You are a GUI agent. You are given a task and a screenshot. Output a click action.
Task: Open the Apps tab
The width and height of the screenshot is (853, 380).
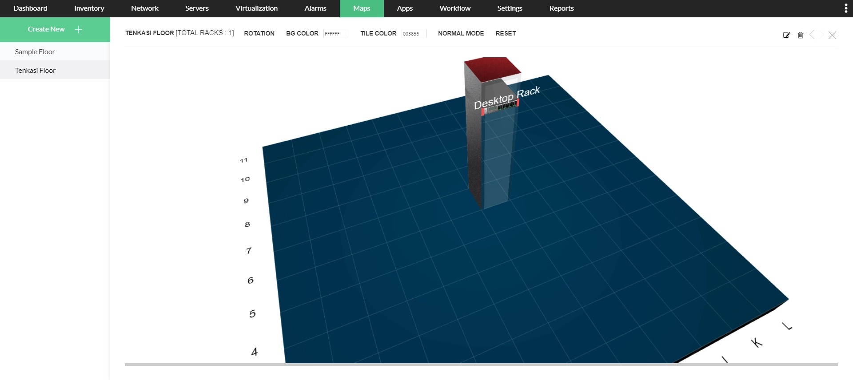405,8
